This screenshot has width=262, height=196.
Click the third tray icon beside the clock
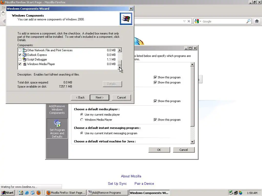[x=241, y=193]
